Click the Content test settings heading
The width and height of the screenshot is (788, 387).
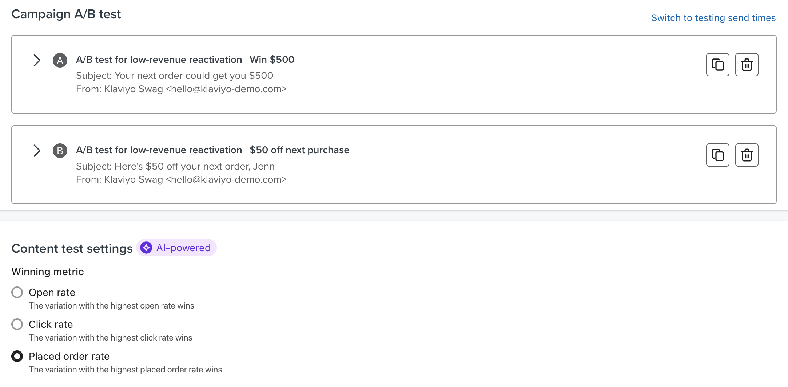pyautogui.click(x=72, y=248)
